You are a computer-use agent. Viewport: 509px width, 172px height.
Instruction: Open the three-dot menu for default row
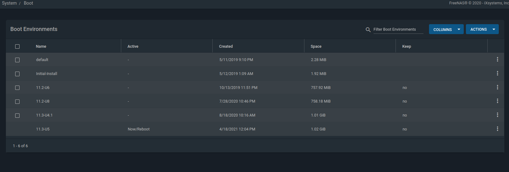(497, 59)
